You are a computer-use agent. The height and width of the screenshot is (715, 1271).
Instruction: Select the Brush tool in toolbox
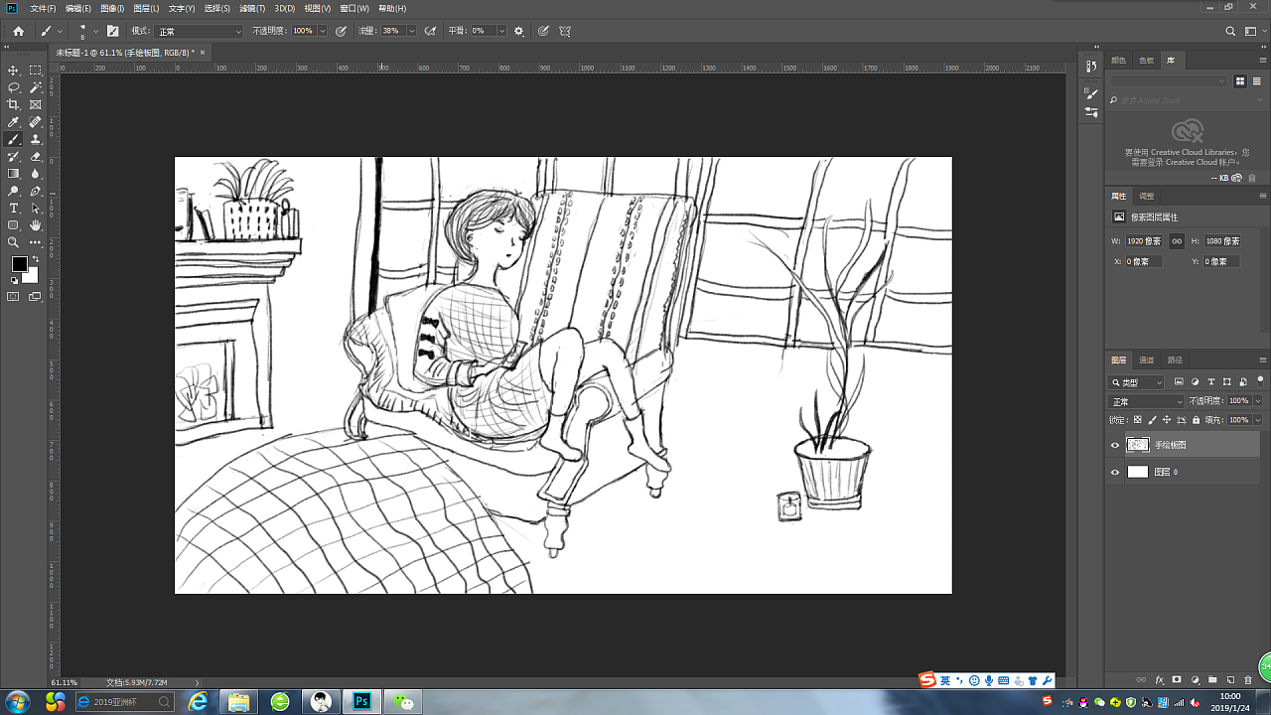click(x=14, y=139)
